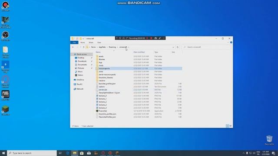Open the Share ribbon tab

coord(91,42)
